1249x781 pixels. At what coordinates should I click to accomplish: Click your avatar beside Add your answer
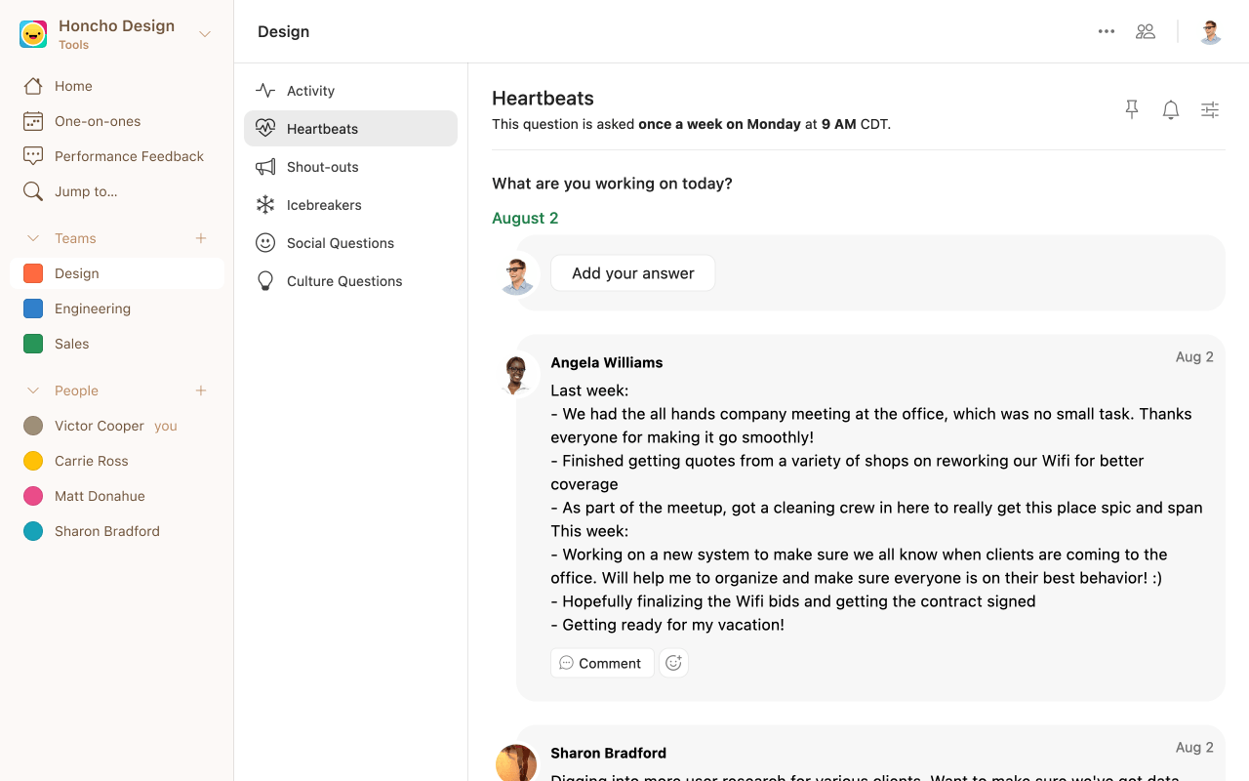point(517,274)
